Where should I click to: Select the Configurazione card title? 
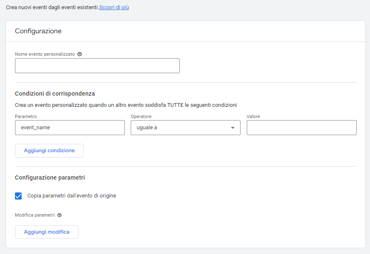click(38, 31)
